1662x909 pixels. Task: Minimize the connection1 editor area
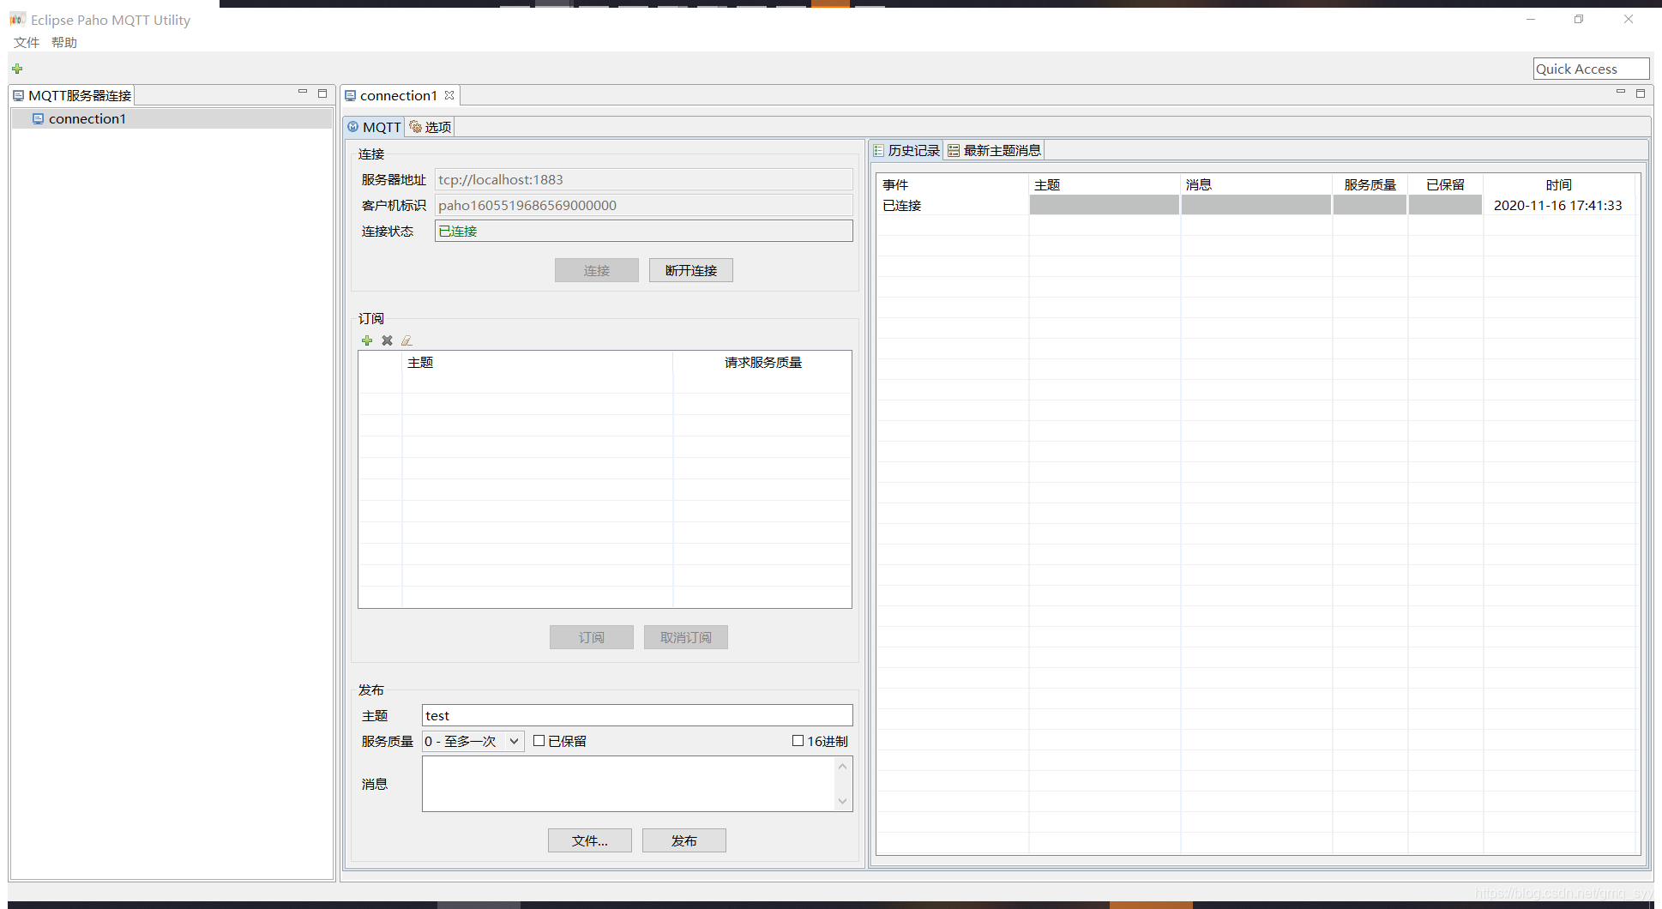coord(1621,93)
